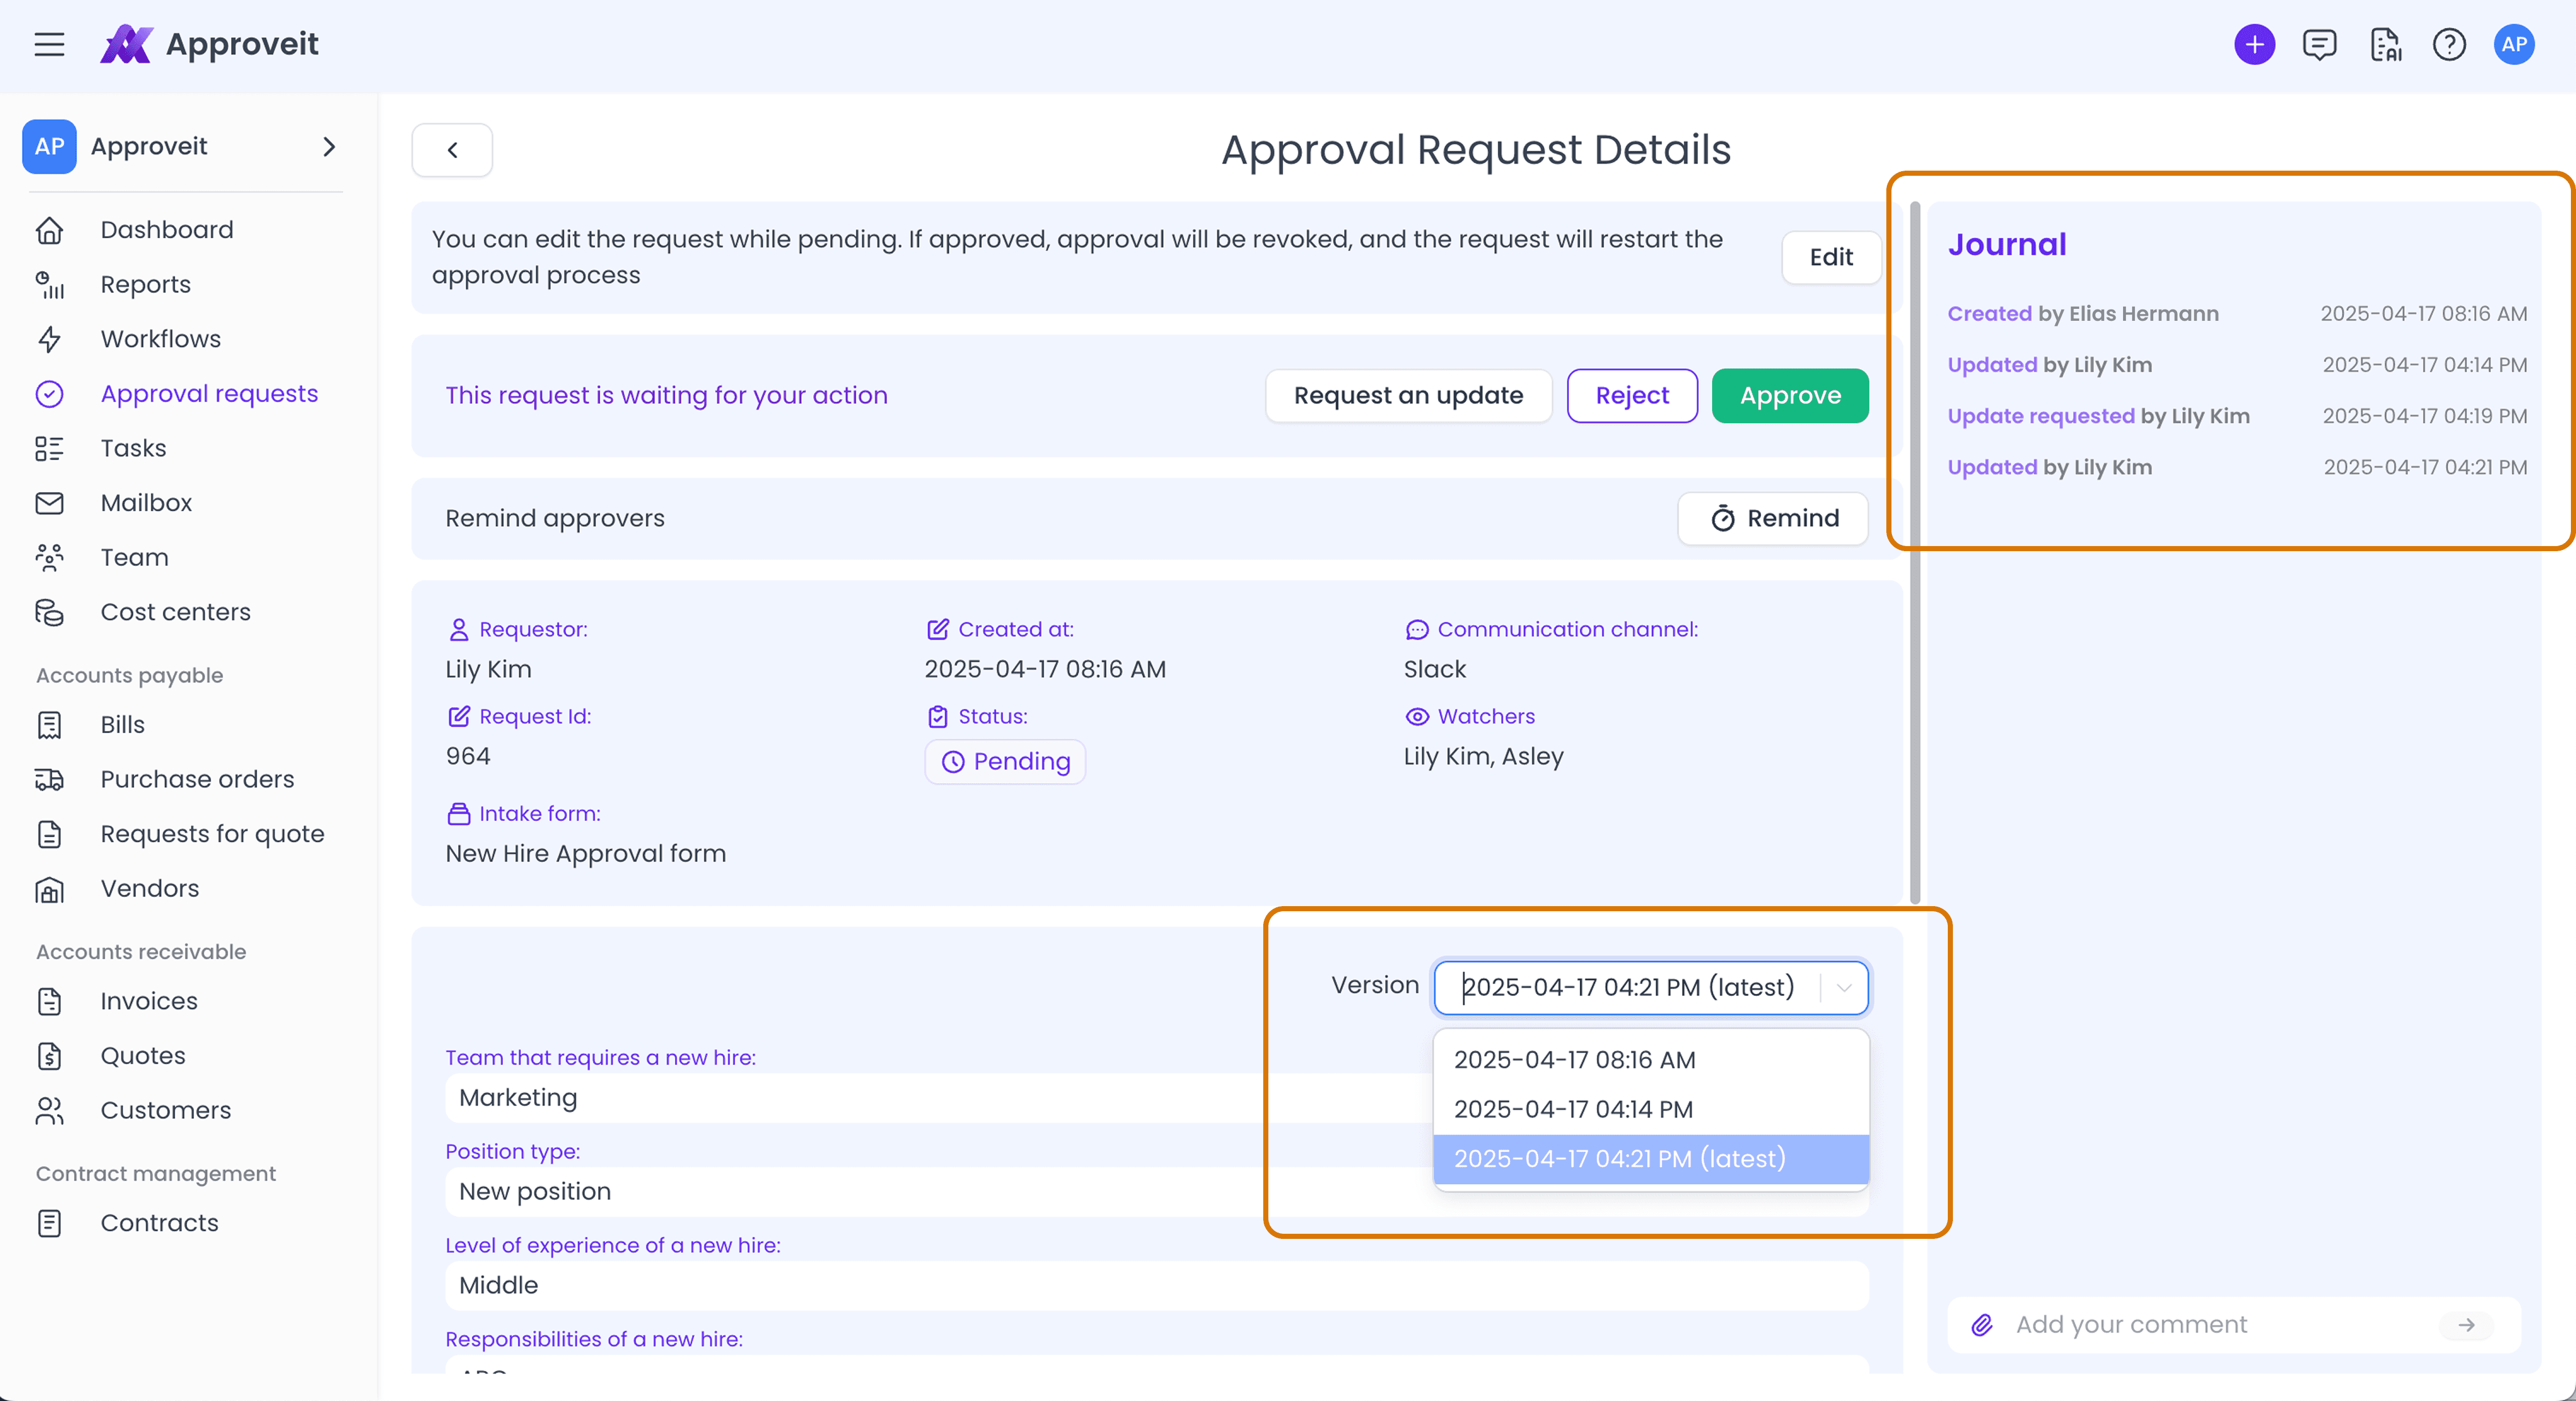Click the Version combo box field
This screenshot has width=2576, height=1401.
point(1650,987)
